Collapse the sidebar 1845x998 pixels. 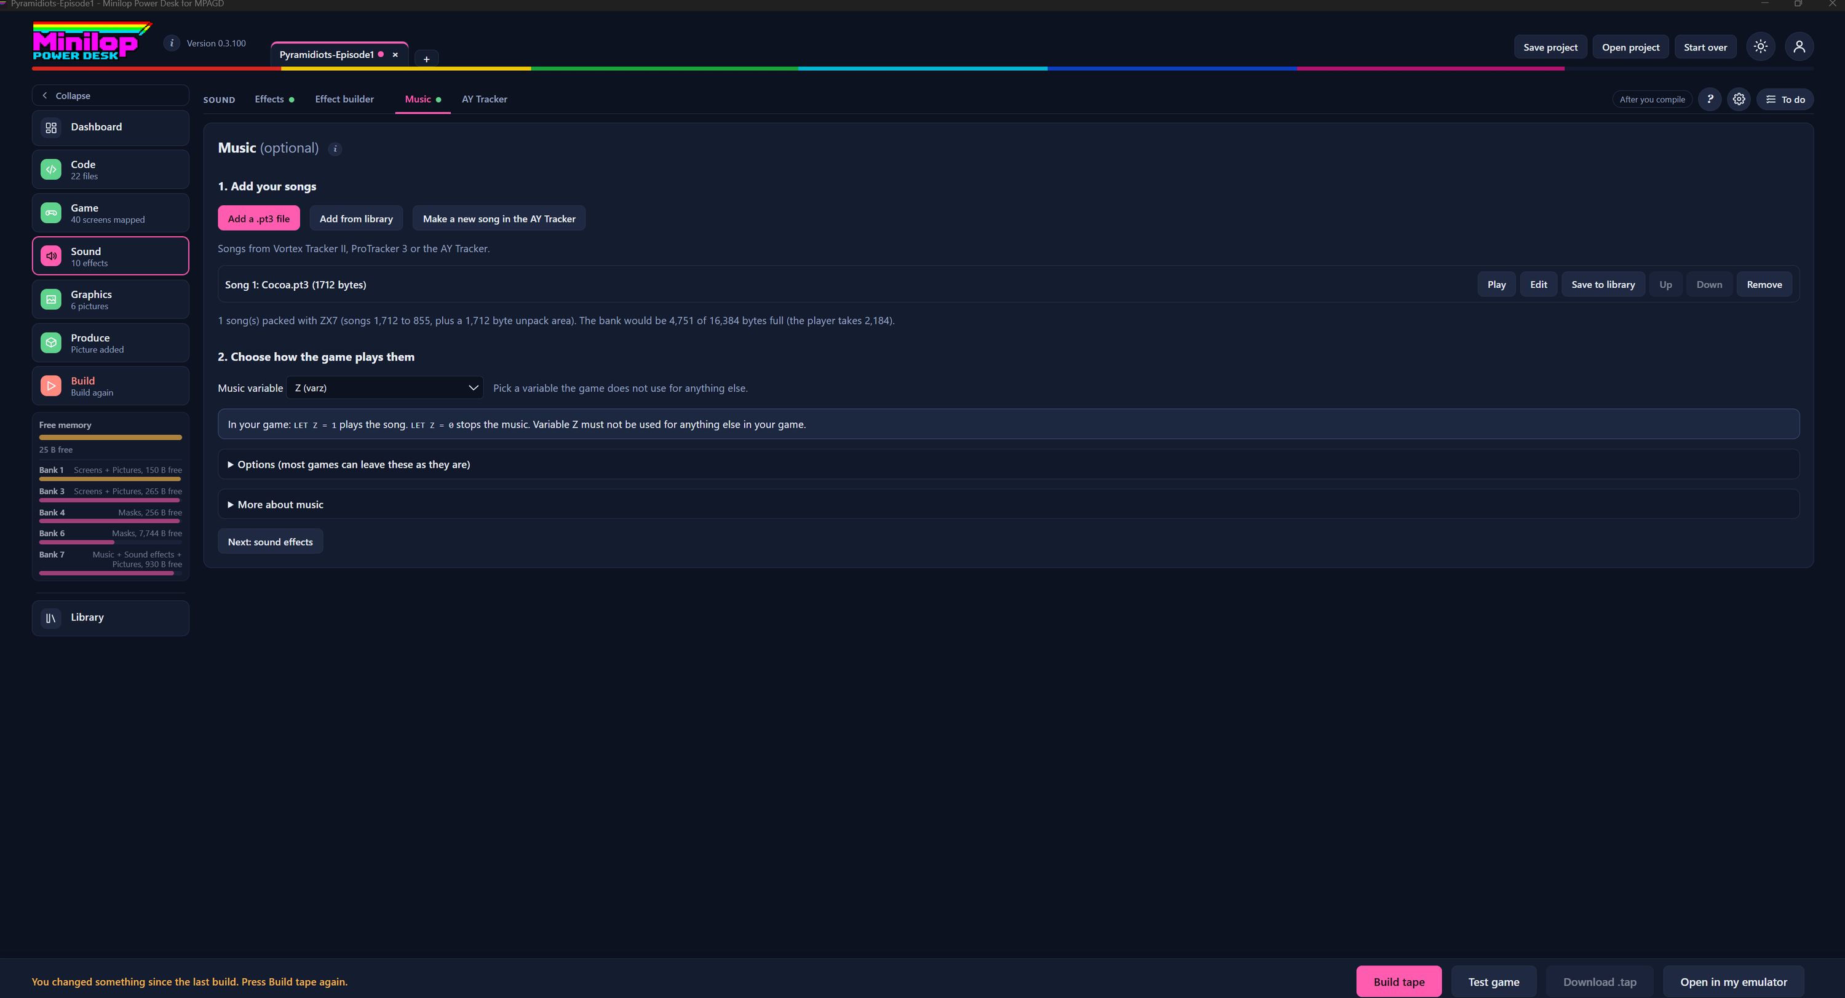point(110,95)
